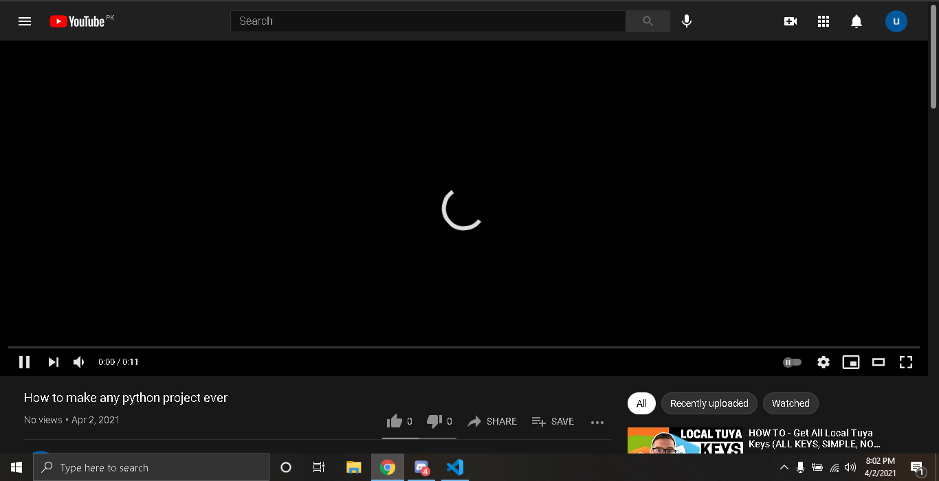Save the video to a playlist

coord(553,421)
